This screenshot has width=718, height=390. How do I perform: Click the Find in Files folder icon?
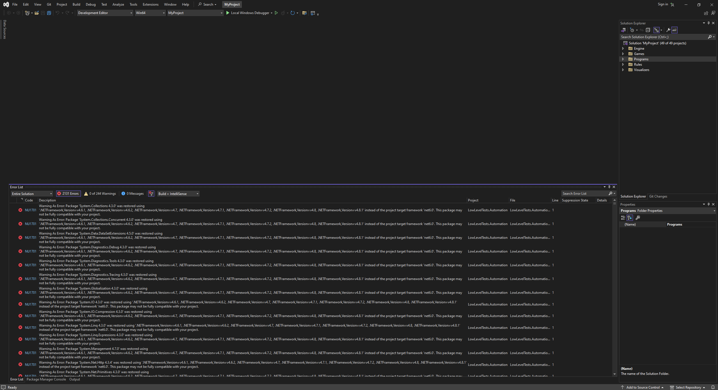coord(304,13)
